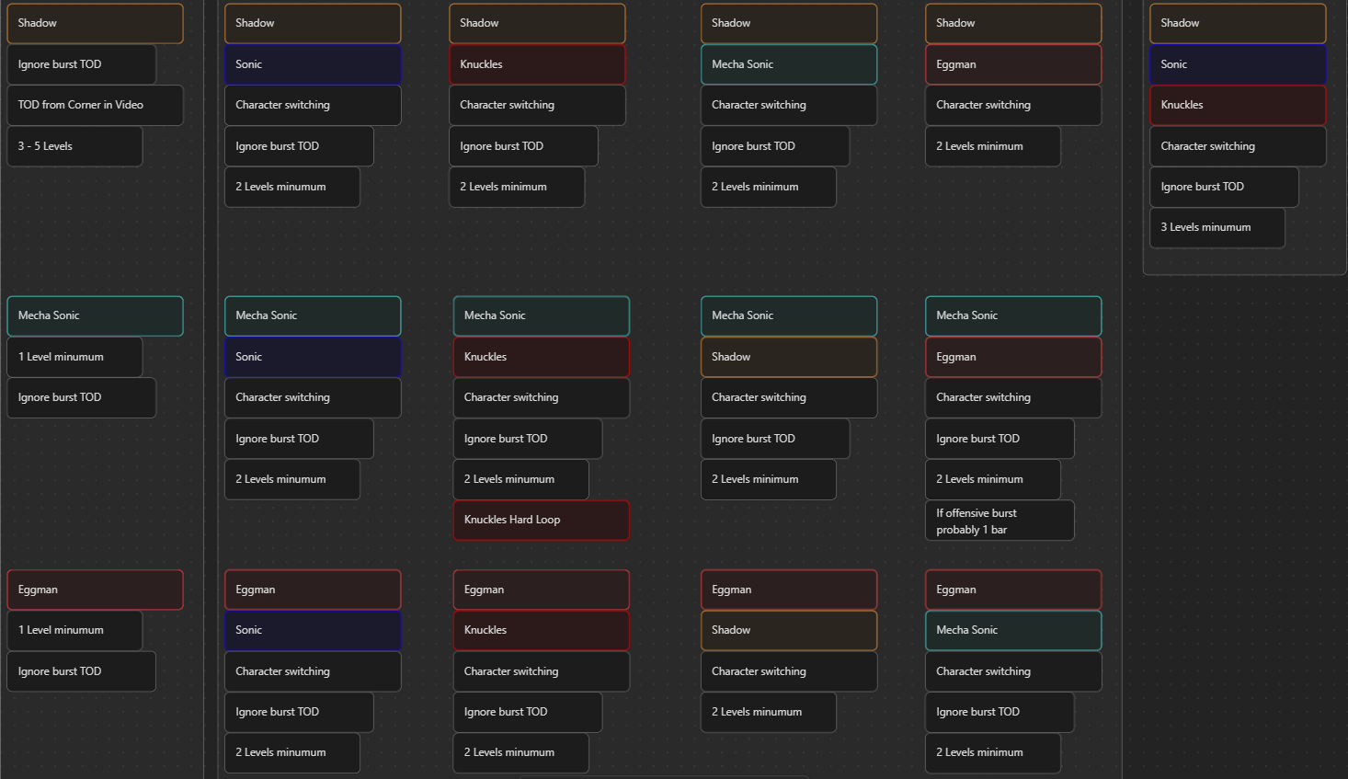The height and width of the screenshot is (779, 1348).
Task: Select Sonic card directly below Mecha Sonic card
Action: coord(313,357)
